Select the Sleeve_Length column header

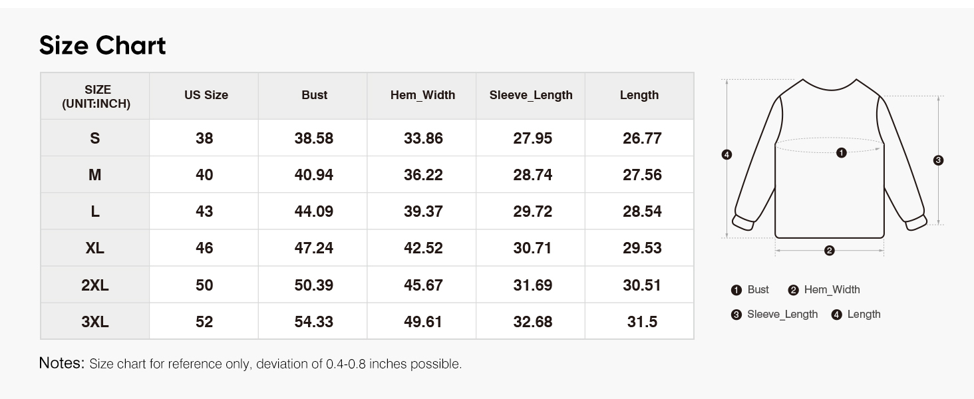click(531, 96)
